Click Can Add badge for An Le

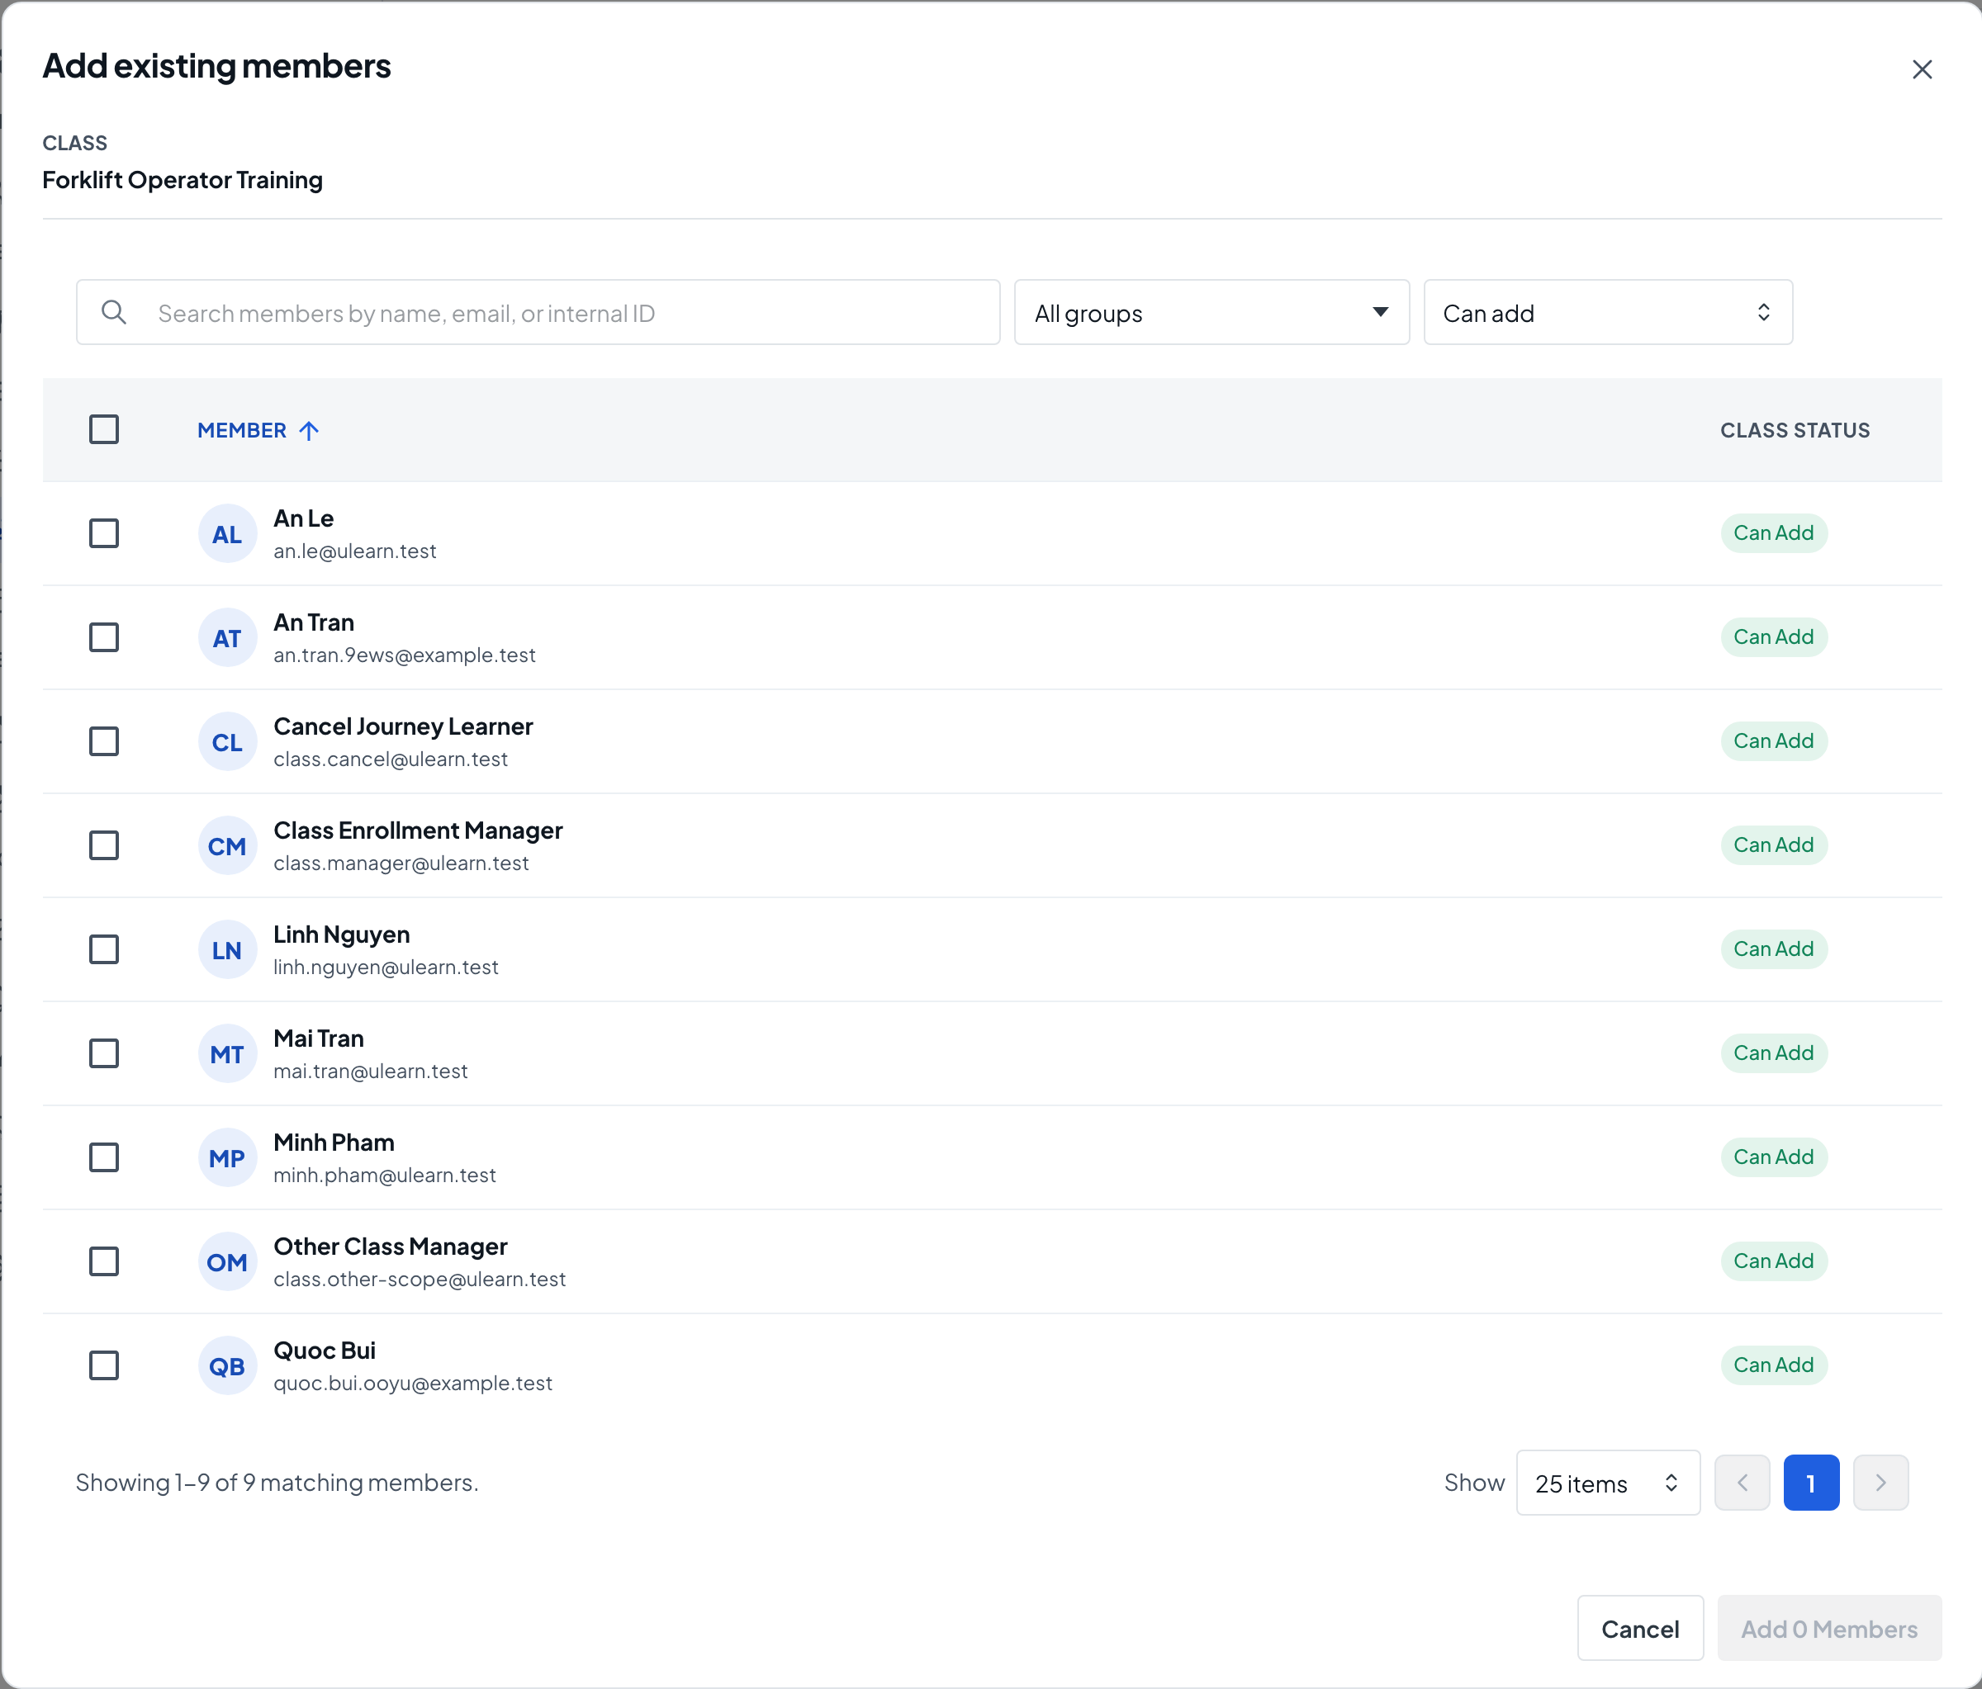tap(1773, 532)
